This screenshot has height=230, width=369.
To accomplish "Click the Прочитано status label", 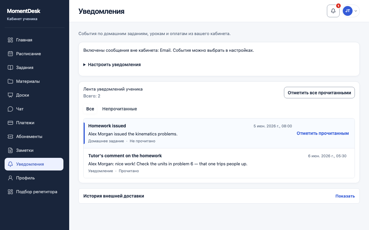I will [129, 171].
